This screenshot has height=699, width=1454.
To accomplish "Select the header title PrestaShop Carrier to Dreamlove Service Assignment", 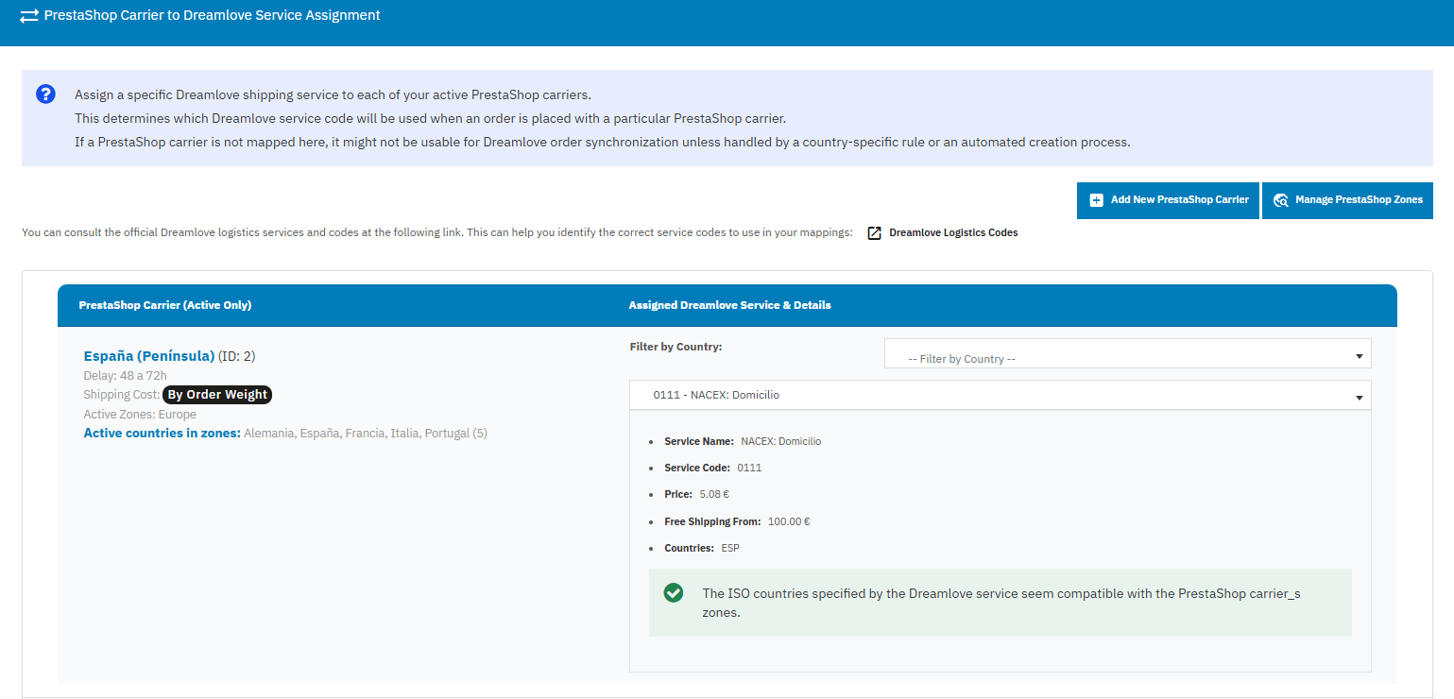I will click(213, 15).
